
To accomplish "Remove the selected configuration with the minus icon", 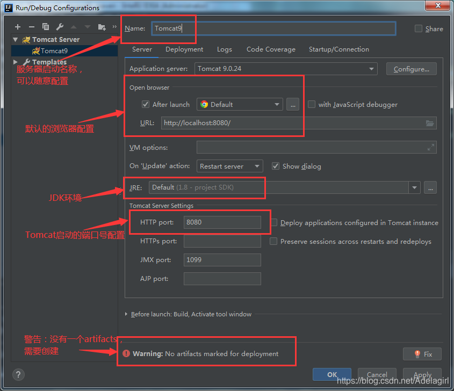I will [x=32, y=27].
